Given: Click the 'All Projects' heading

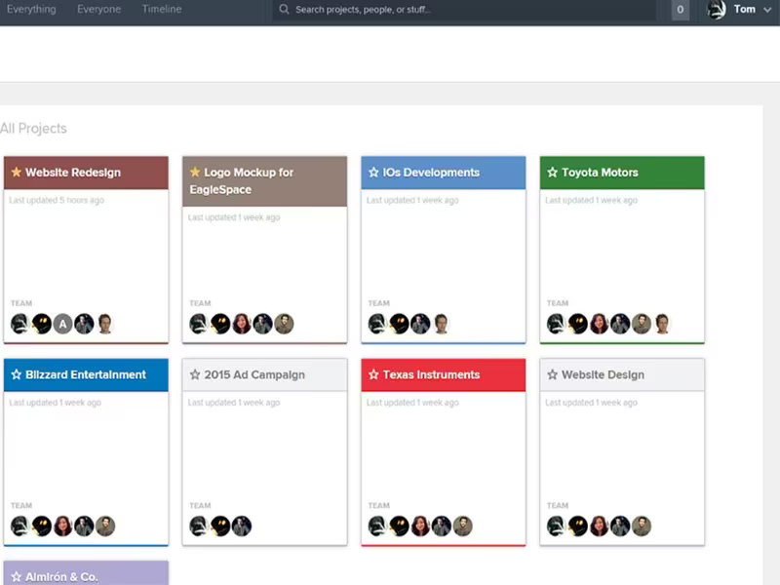Looking at the screenshot, I should pyautogui.click(x=33, y=129).
